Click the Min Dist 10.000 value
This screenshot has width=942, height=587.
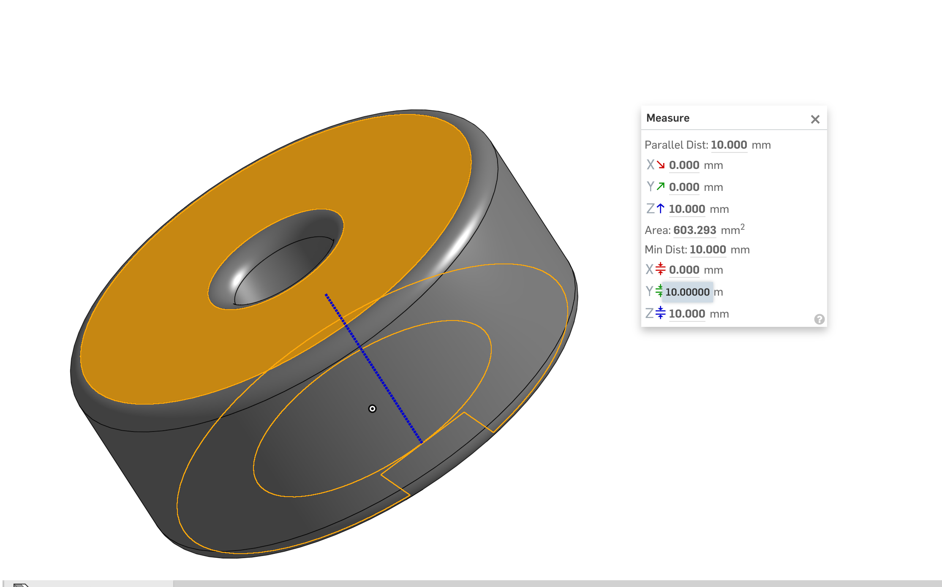pos(708,250)
